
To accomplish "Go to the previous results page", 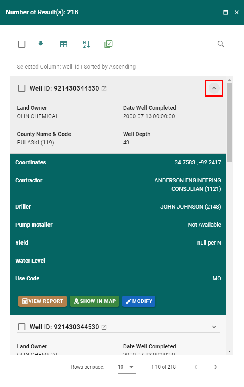I will click(196, 367).
